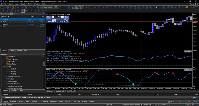
Task: Select the text label T tool
Action: coord(111,8)
